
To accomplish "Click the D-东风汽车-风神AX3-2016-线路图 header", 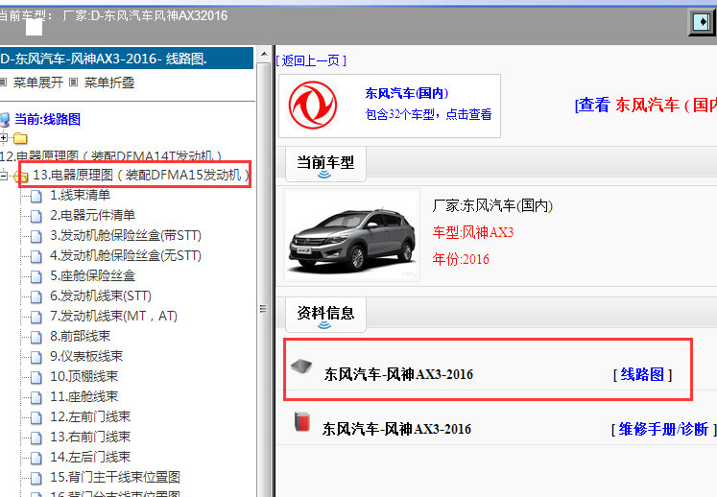I will click(x=127, y=59).
